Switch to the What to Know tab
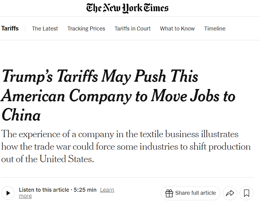The width and height of the screenshot is (260, 203). (x=177, y=29)
